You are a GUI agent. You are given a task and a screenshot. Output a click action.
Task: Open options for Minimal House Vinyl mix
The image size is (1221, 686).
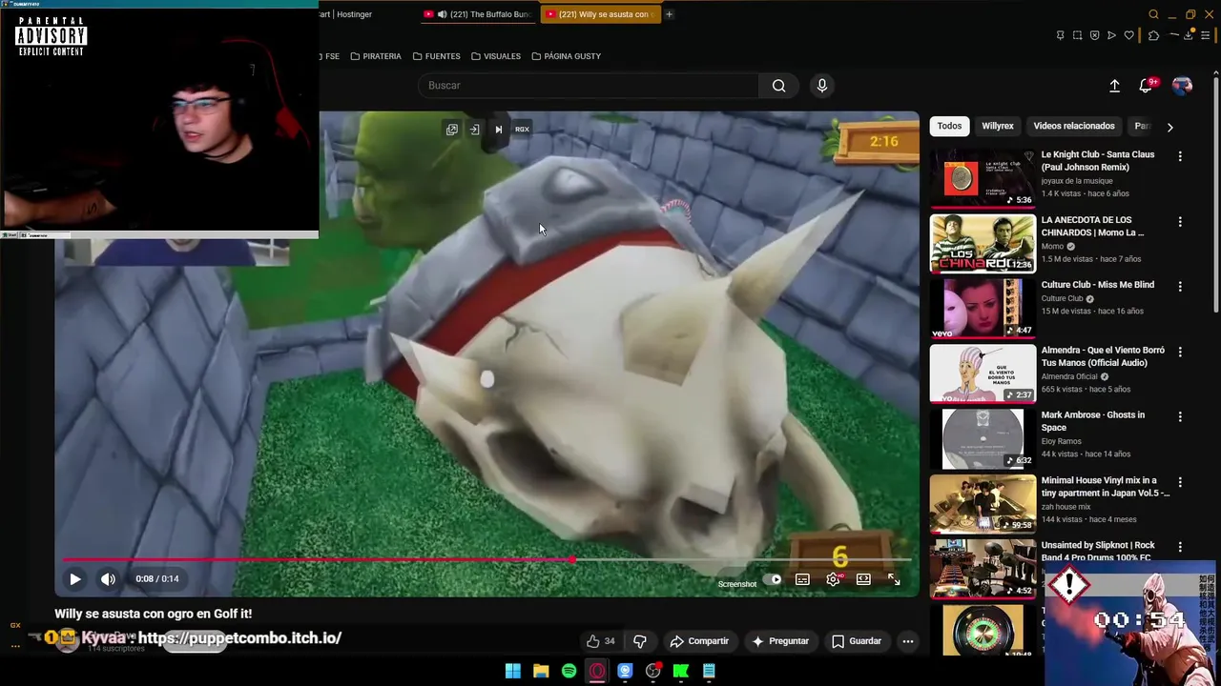tap(1180, 482)
